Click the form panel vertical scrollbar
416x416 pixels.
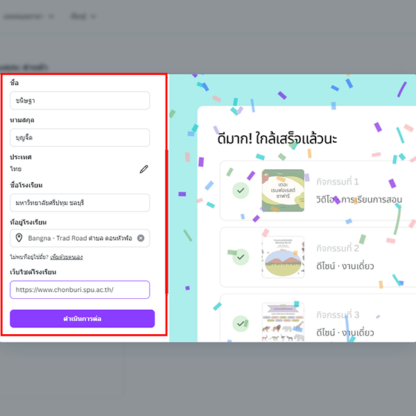(x=166, y=222)
